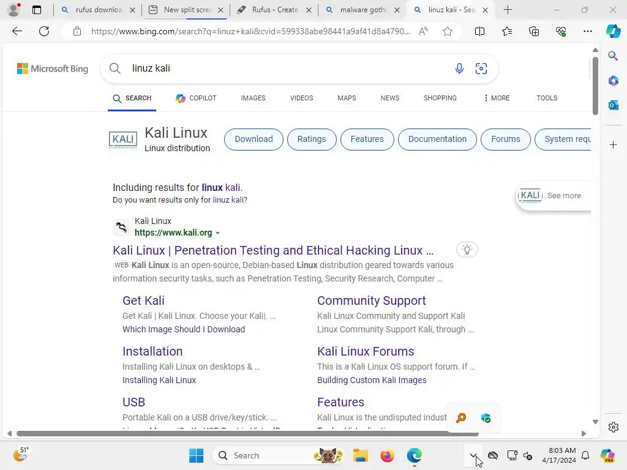Screen dimensions: 627x470
Task: Select the VIDEOS search tab
Action: pos(301,98)
